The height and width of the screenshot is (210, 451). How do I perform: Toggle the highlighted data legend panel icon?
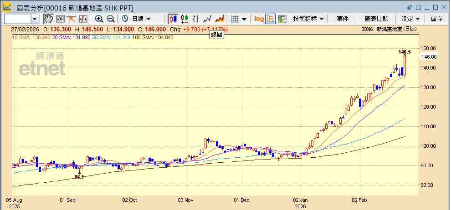271,19
